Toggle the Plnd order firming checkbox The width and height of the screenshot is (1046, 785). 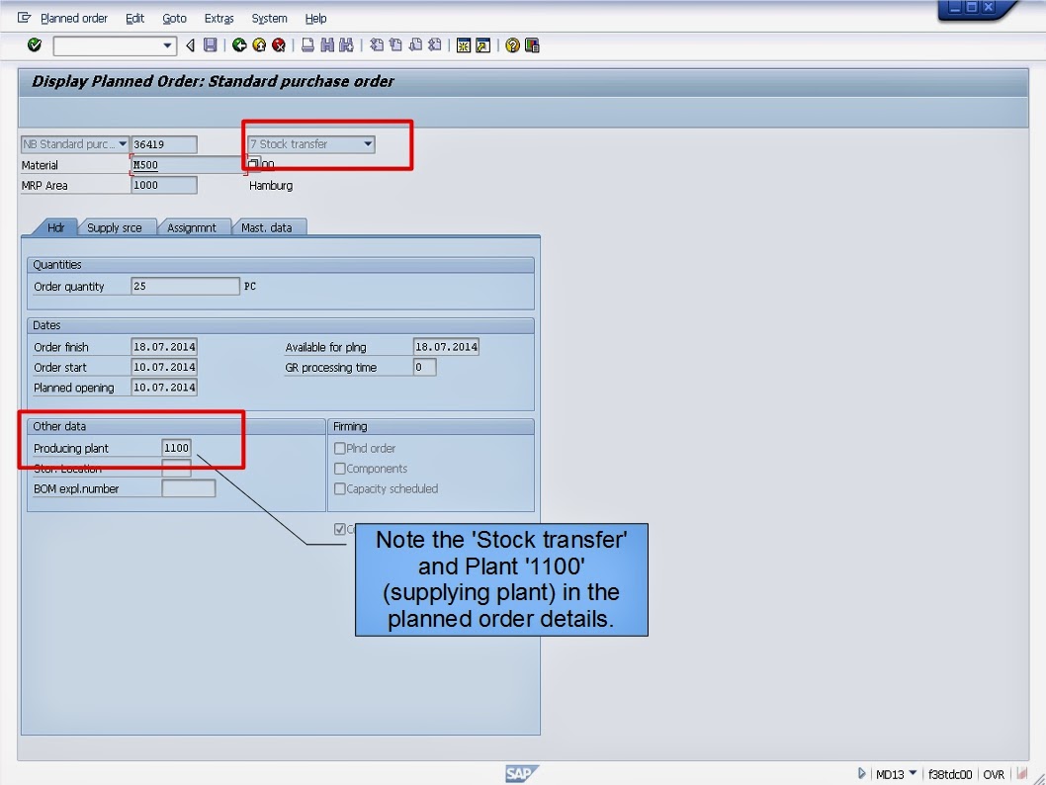point(340,448)
